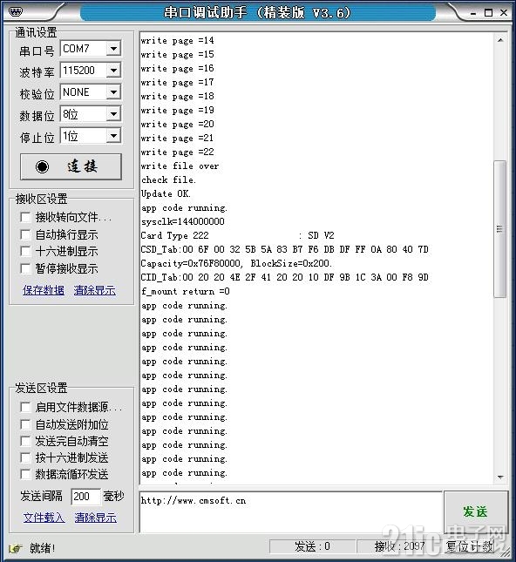Close the serial debug assistant window
The image size is (516, 562).
click(504, 12)
